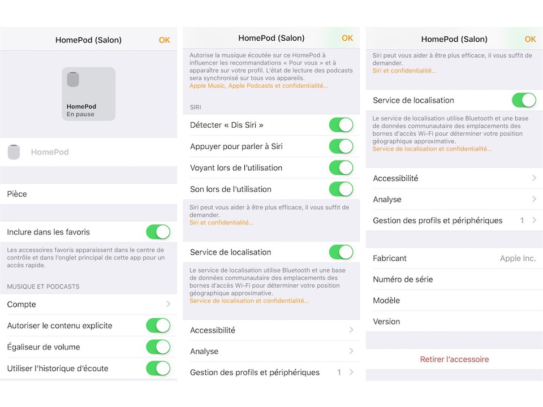
Task: Disable Voyant lors de l'utilisation
Action: (341, 168)
